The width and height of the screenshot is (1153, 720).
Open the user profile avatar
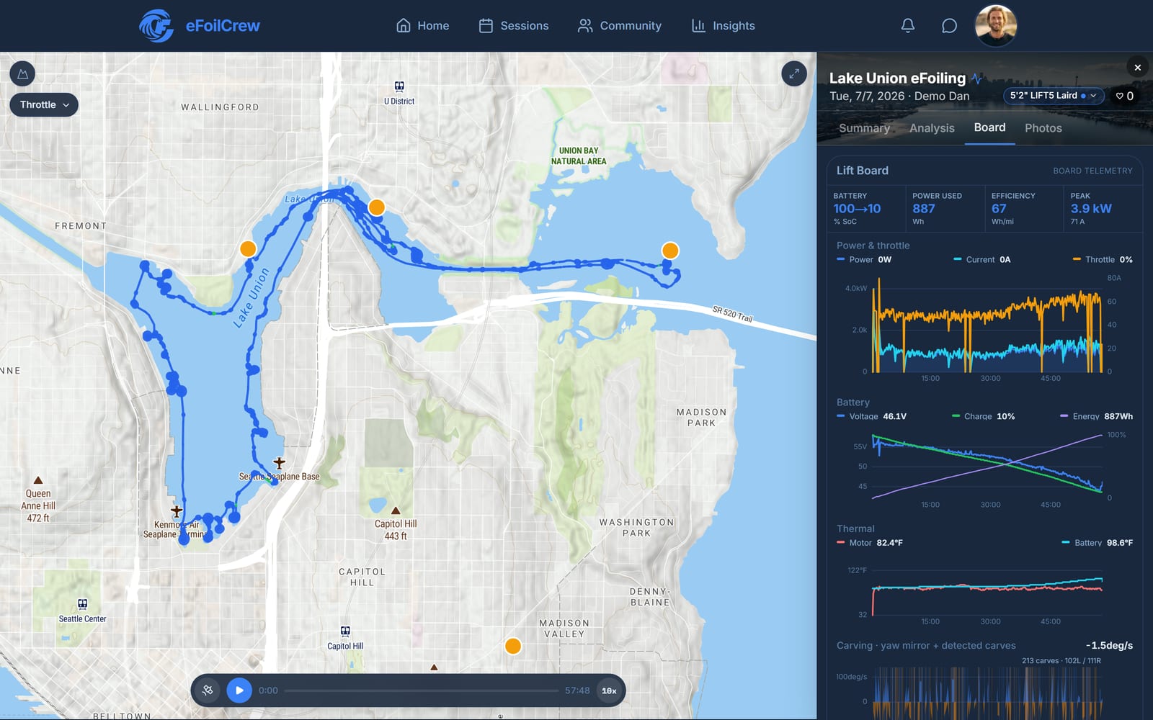click(x=996, y=25)
